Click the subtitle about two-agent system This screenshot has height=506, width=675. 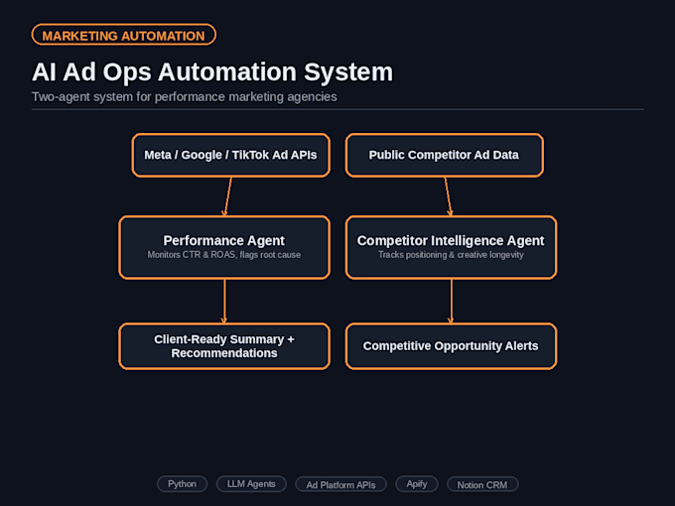[x=185, y=97]
